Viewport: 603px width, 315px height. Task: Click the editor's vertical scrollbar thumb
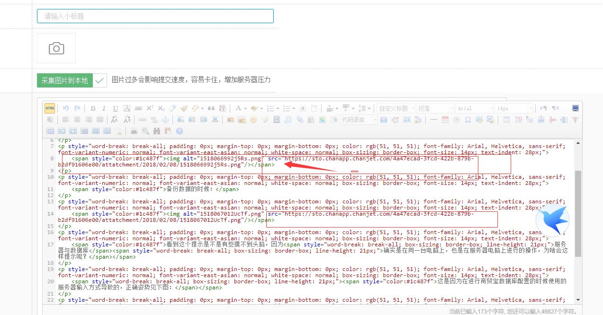578,213
